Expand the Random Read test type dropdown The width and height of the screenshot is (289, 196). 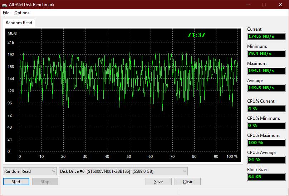[x=30, y=171]
